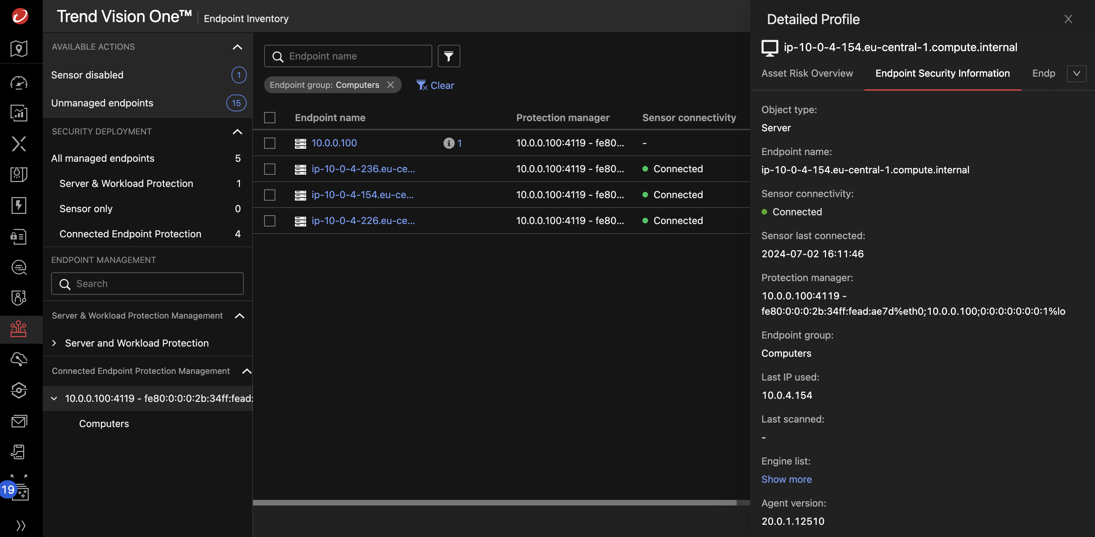The height and width of the screenshot is (537, 1095).
Task: Open the tab overflow dropdown in Detailed Profile
Action: [x=1076, y=74]
